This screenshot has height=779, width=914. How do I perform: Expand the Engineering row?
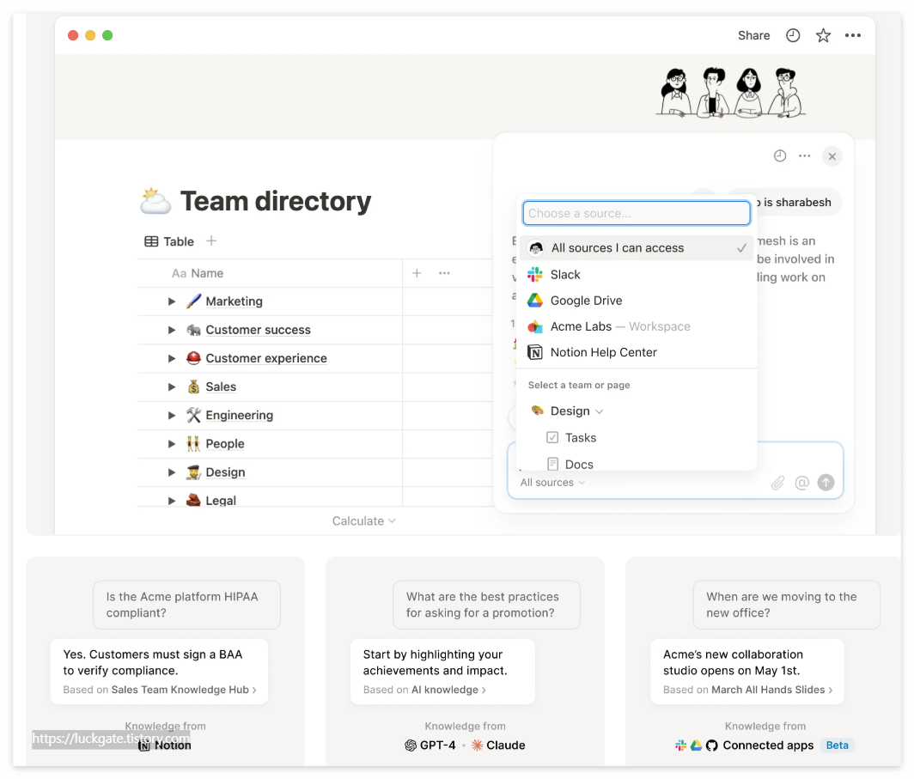pyautogui.click(x=172, y=416)
